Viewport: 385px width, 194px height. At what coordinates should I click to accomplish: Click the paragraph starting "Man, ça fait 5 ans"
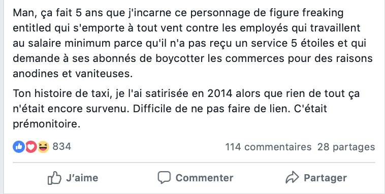[192, 43]
